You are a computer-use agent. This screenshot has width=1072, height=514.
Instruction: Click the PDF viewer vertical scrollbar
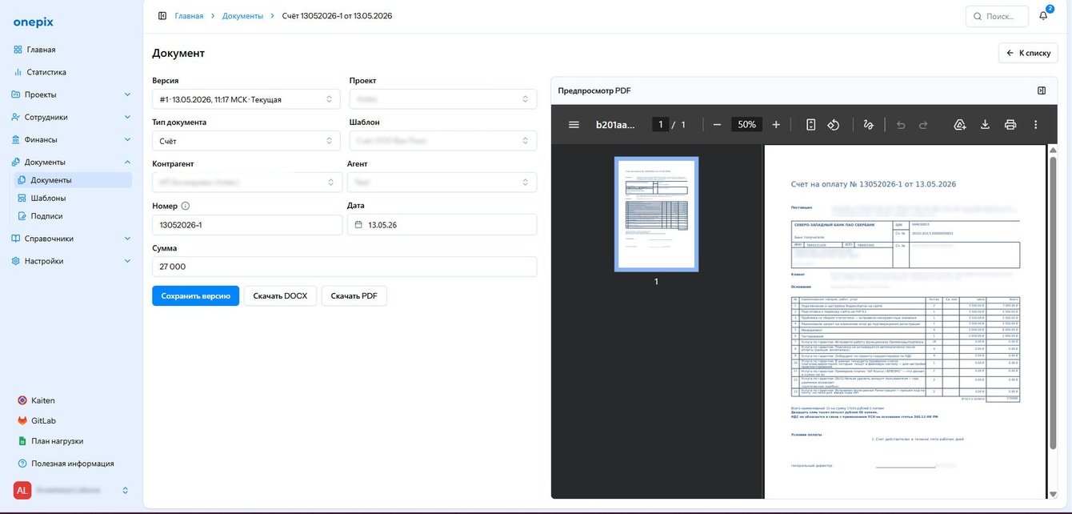click(x=1050, y=320)
